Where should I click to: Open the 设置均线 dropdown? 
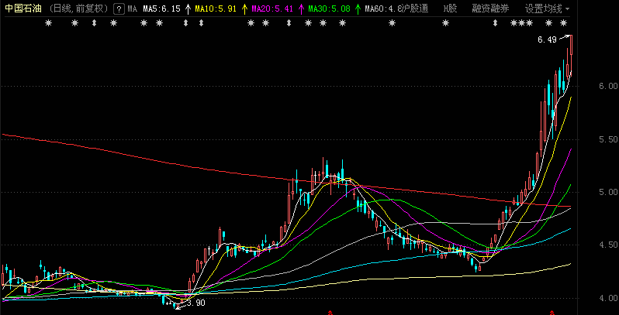point(547,9)
